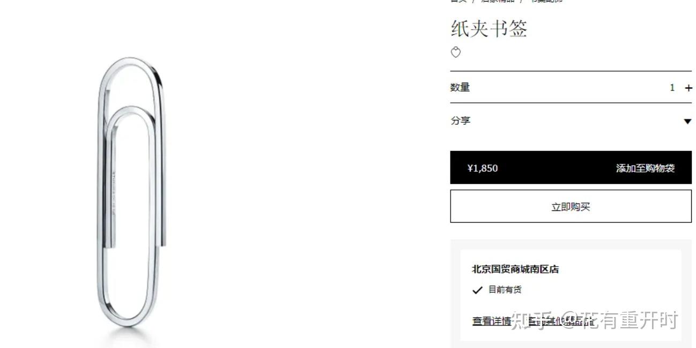The height and width of the screenshot is (348, 696).
Task: Click the store name 北京国贸商城南区店
Action: coord(515,269)
